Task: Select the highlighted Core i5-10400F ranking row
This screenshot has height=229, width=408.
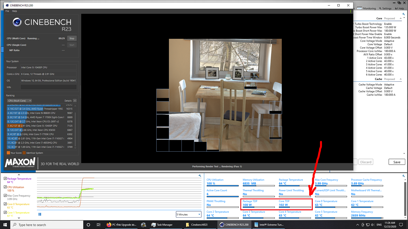Action: click(40, 126)
